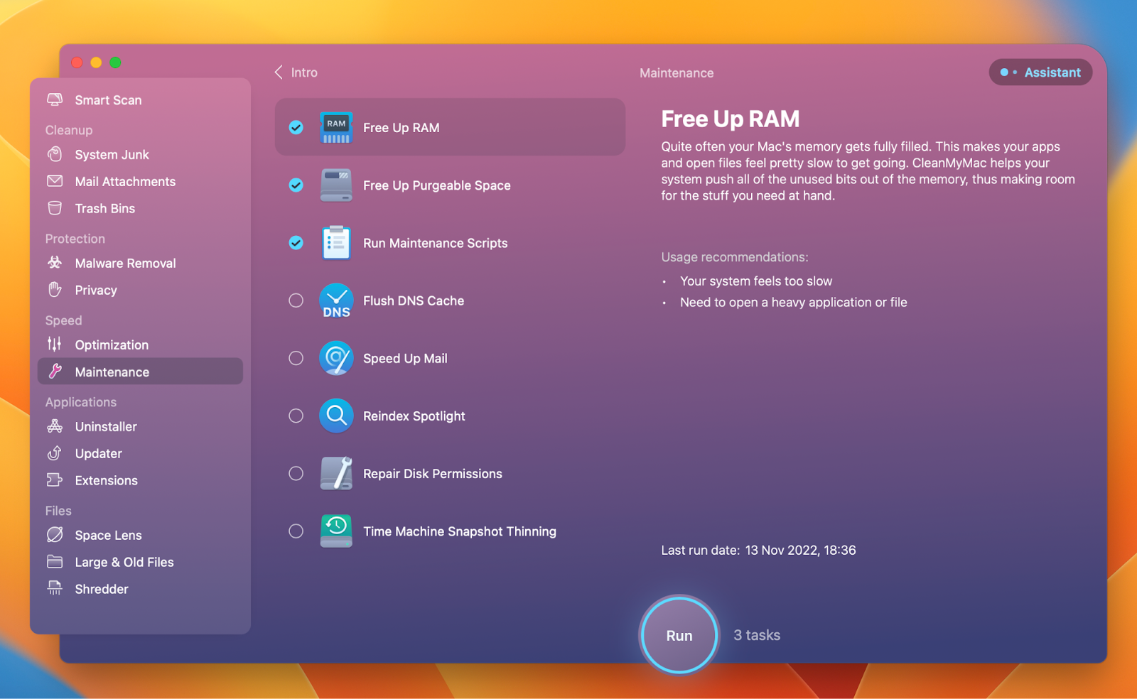Click the Malware Removal biohazard icon
This screenshot has height=699, width=1137.
[55, 263]
